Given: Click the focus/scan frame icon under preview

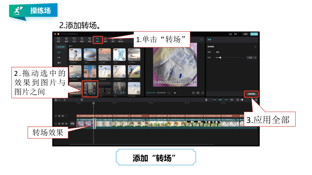Looking at the screenshot, I should pyautogui.click(x=193, y=93).
